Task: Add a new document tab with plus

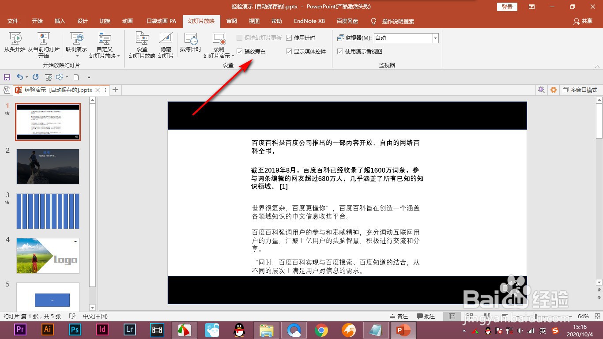Action: tap(115, 90)
